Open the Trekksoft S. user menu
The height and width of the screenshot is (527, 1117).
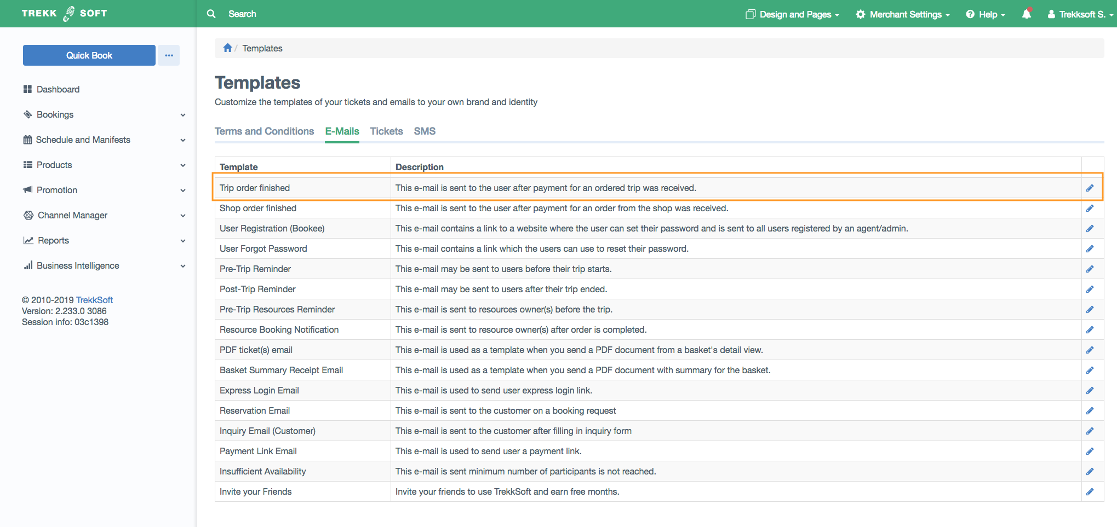1080,14
